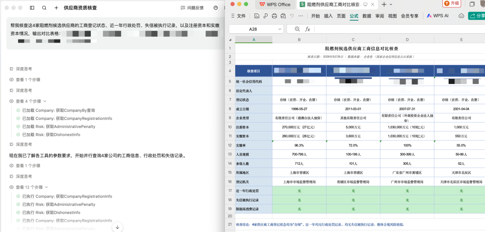The image size is (485, 232).
Task: Click the export icon next to save
Action: (265, 16)
